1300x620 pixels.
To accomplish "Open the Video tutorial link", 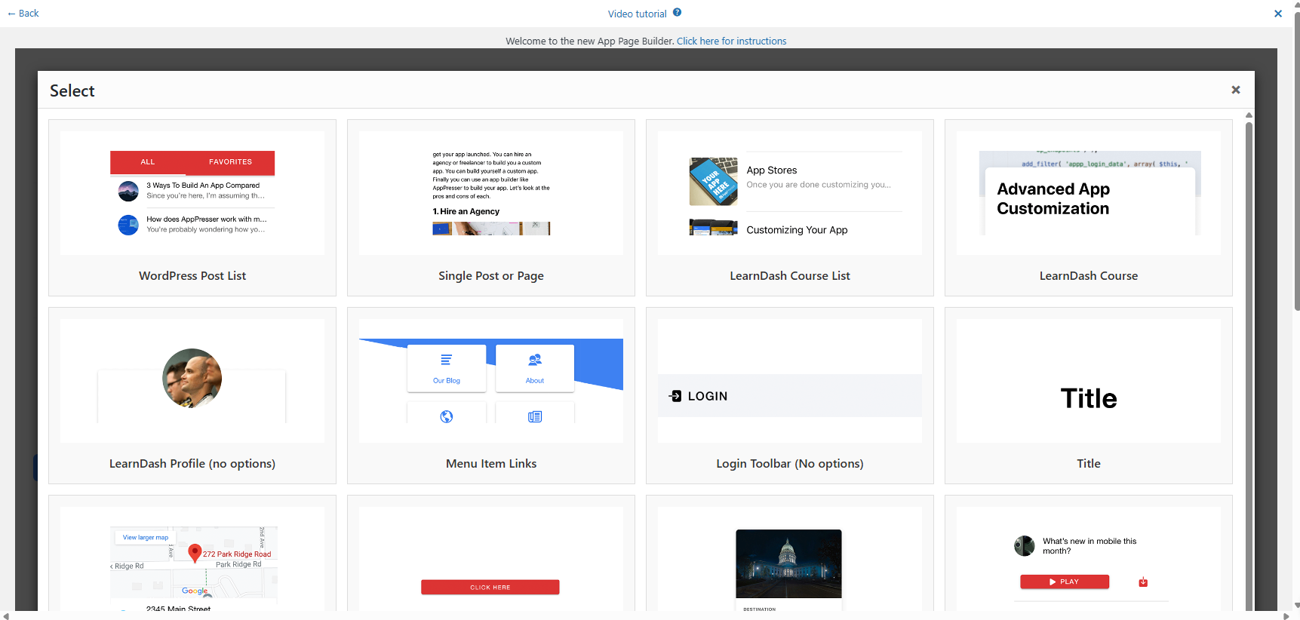I will pos(638,14).
